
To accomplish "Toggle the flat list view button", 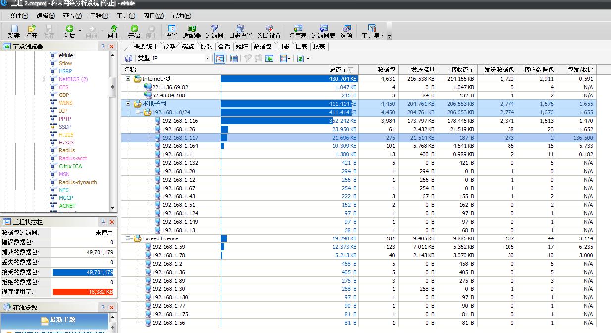I will 234,58.
